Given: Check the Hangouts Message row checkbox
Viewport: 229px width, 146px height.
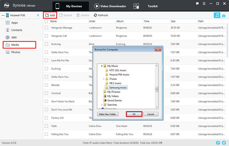Looking at the screenshot, I should click(x=46, y=27).
